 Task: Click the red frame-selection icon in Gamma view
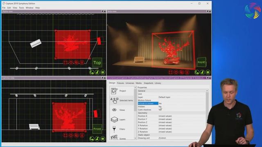[65, 135]
